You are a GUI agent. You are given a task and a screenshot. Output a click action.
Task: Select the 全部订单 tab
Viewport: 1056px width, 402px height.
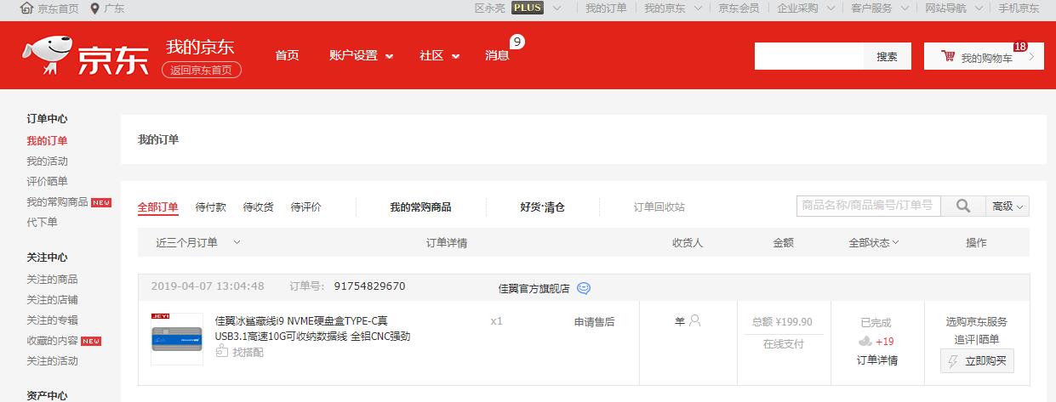[158, 207]
